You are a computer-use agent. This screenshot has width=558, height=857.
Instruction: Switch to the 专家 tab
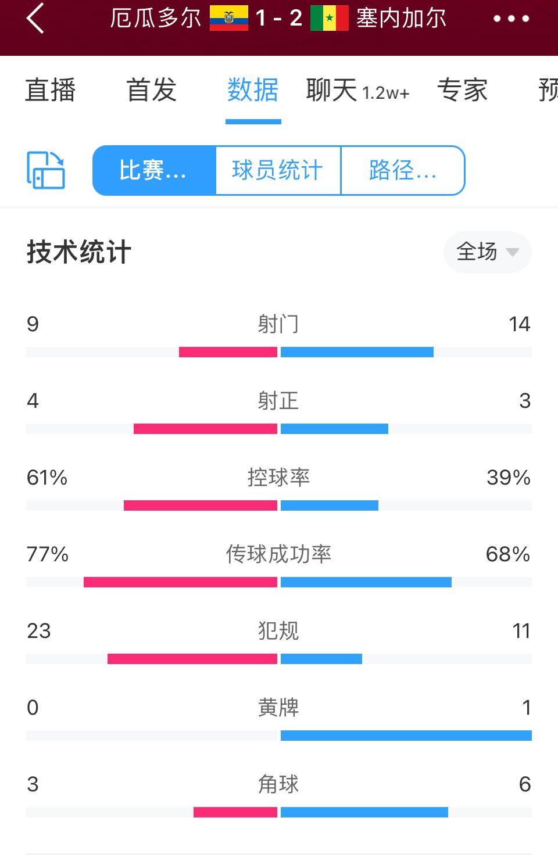tap(463, 90)
